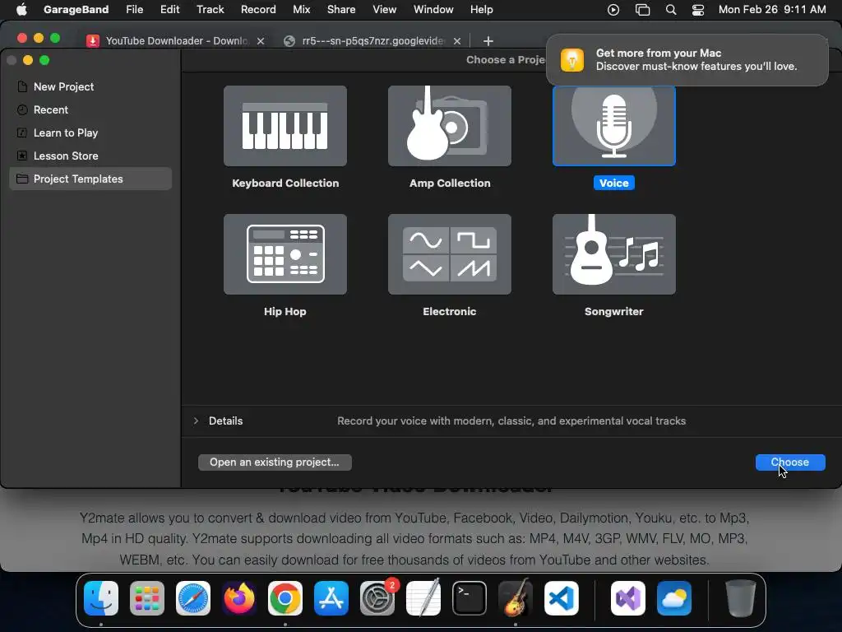Open System Settings from the Dock
Image resolution: width=842 pixels, height=632 pixels.
(x=377, y=598)
